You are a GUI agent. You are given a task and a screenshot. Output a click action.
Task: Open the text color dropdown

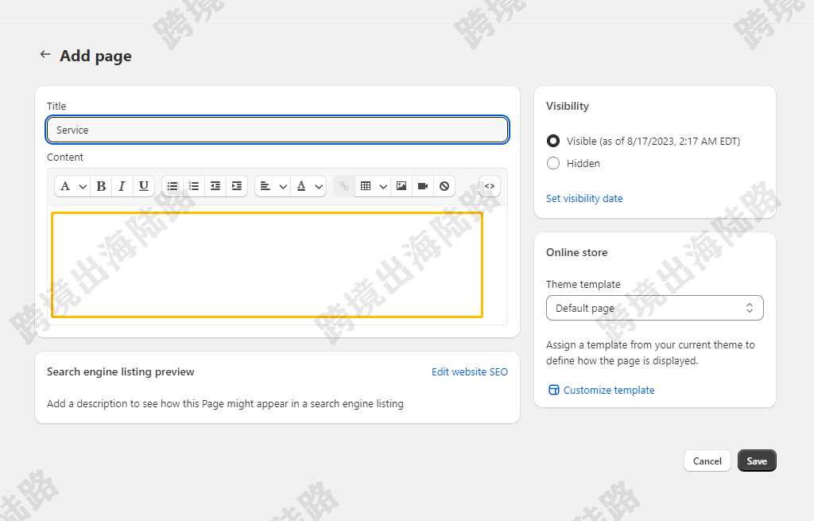pos(309,186)
